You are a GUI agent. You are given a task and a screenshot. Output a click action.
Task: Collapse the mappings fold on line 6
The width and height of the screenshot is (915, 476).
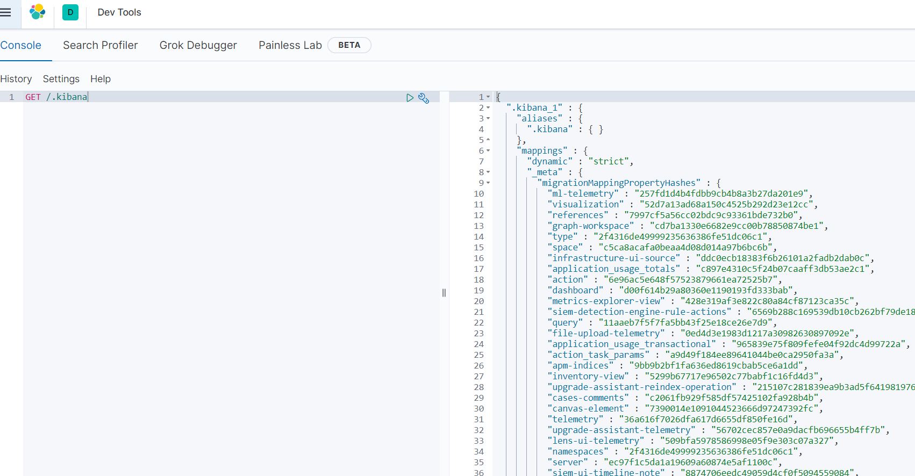coord(488,150)
